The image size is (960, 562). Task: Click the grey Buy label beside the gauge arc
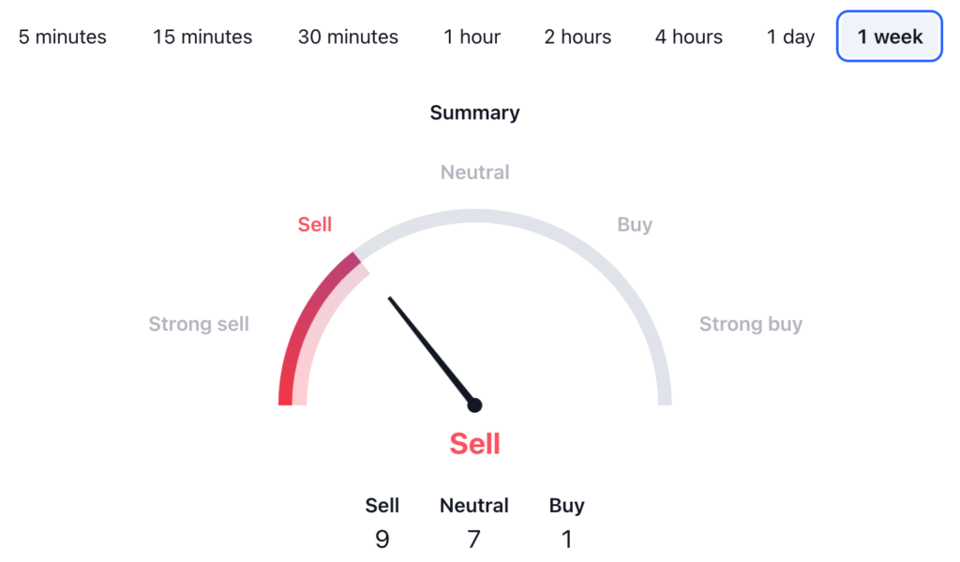[x=635, y=225]
